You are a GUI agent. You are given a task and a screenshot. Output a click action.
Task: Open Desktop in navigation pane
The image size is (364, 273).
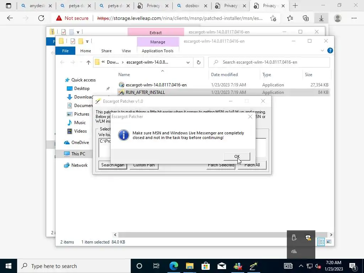82,89
